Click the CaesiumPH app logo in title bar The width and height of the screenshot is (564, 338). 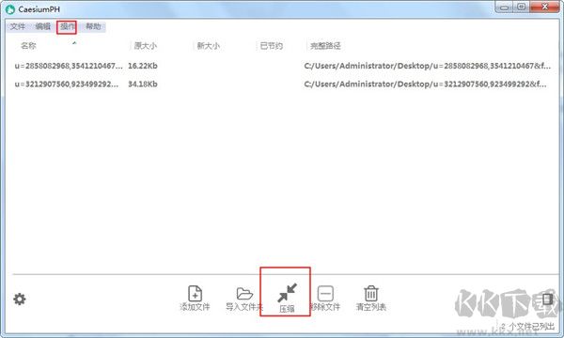[10, 9]
